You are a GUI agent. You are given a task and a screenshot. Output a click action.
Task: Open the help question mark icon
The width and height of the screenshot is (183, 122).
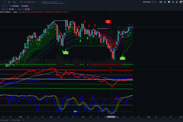coord(177,2)
